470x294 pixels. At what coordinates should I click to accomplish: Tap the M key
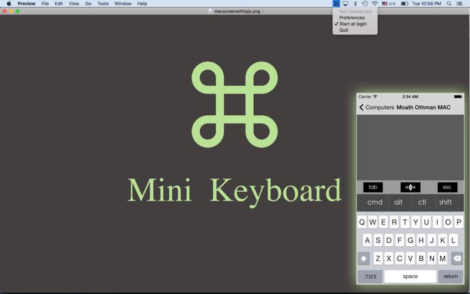[442, 258]
